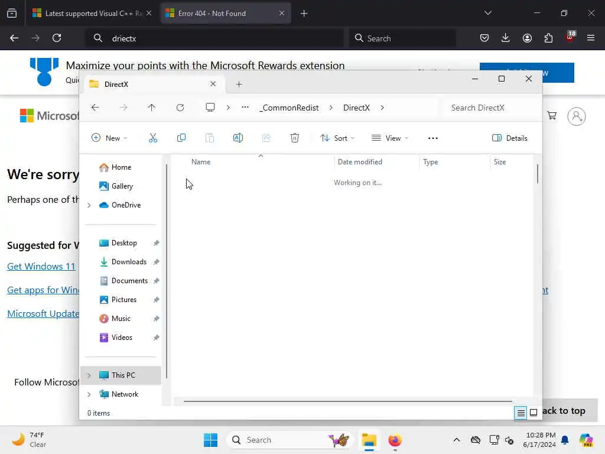Open Firefox account icon

(x=527, y=38)
